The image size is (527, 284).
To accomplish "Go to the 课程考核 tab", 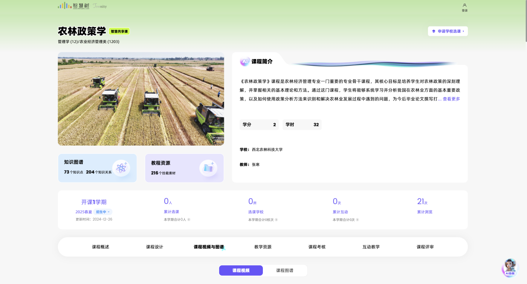I will (x=317, y=247).
